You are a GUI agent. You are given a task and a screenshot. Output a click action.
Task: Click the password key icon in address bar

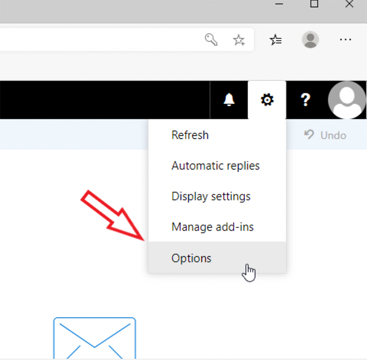tap(211, 39)
